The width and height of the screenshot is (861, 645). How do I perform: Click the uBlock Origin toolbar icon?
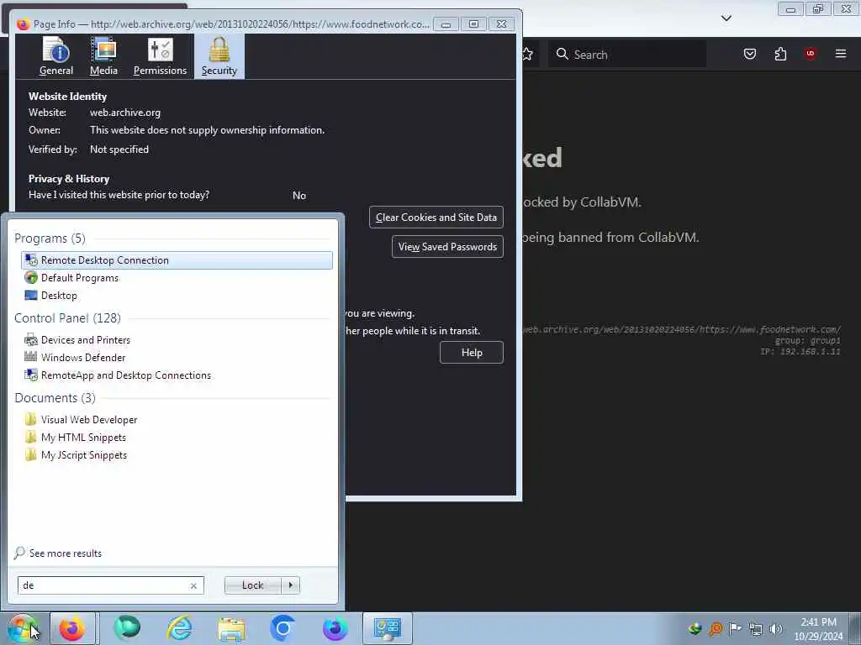pos(810,54)
